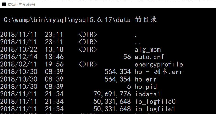Click the hp.err file name
The width and height of the screenshot is (216, 114).
(146, 79)
